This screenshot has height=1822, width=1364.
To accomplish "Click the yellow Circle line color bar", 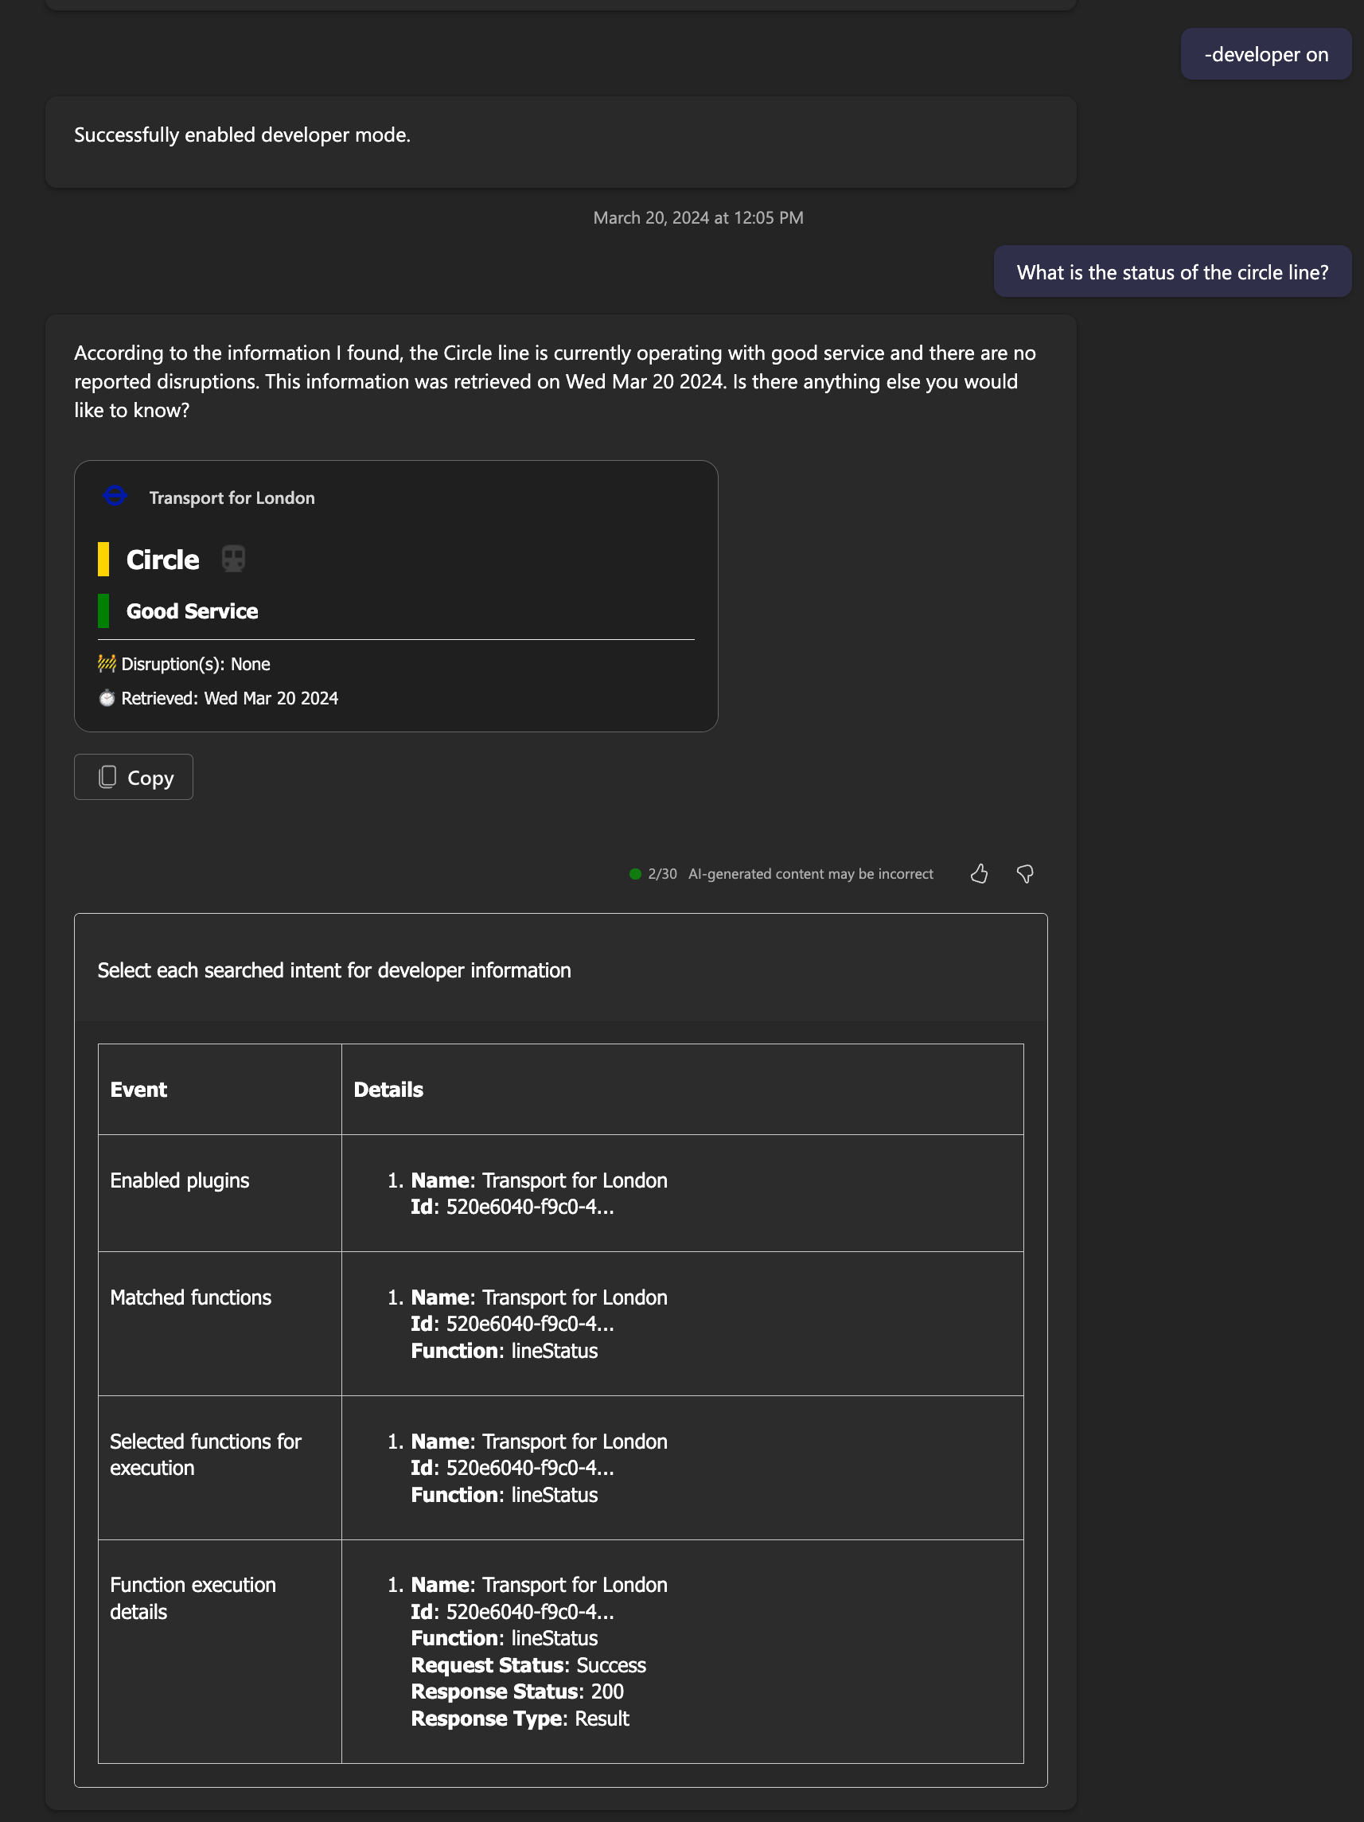I will click(x=103, y=559).
